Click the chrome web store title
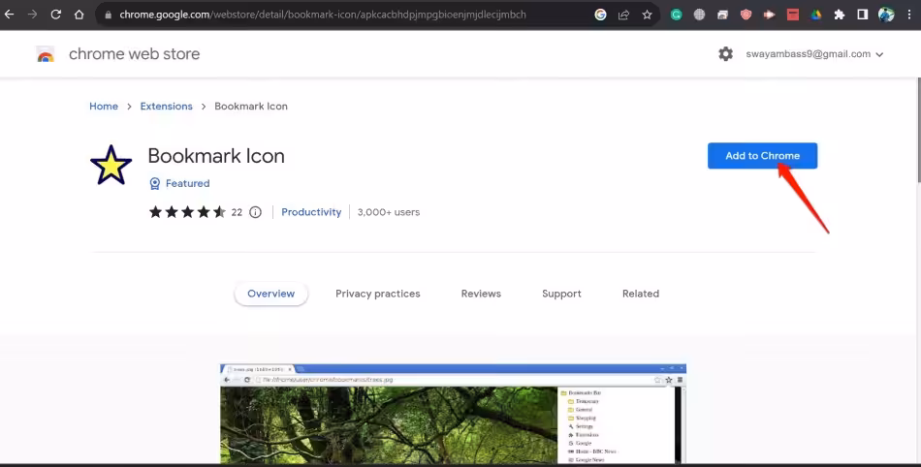Viewport: 921px width, 467px height. point(135,54)
